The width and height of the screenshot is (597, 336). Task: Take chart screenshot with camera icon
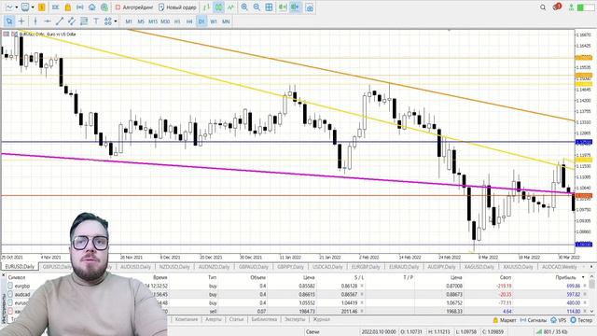click(x=310, y=7)
